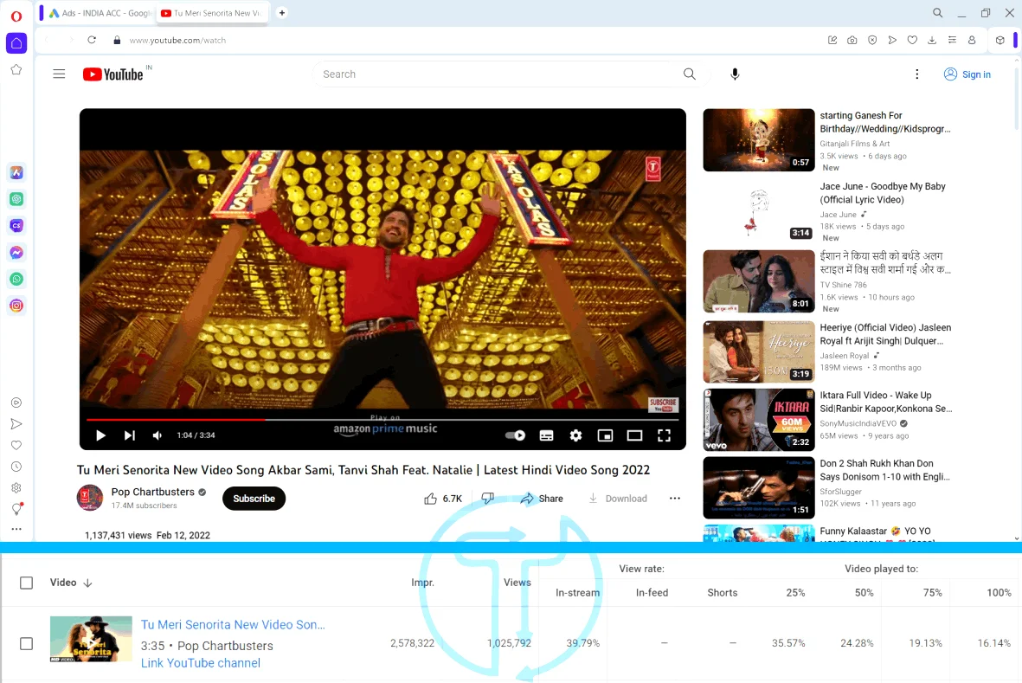
Task: Toggle subtitles closed captions
Action: (546, 435)
